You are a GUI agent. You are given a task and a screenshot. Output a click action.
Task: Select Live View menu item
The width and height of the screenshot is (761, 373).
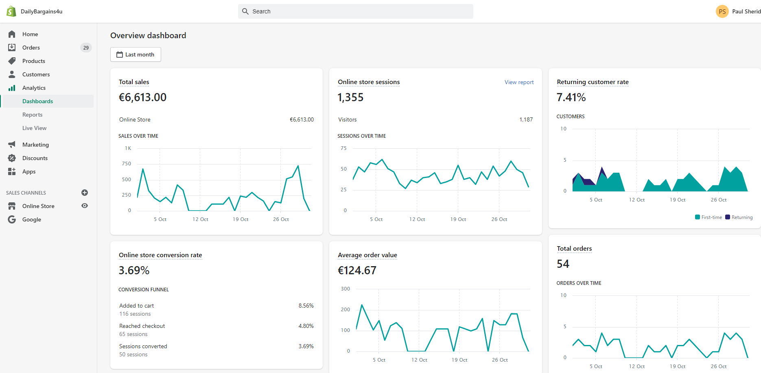click(x=35, y=128)
